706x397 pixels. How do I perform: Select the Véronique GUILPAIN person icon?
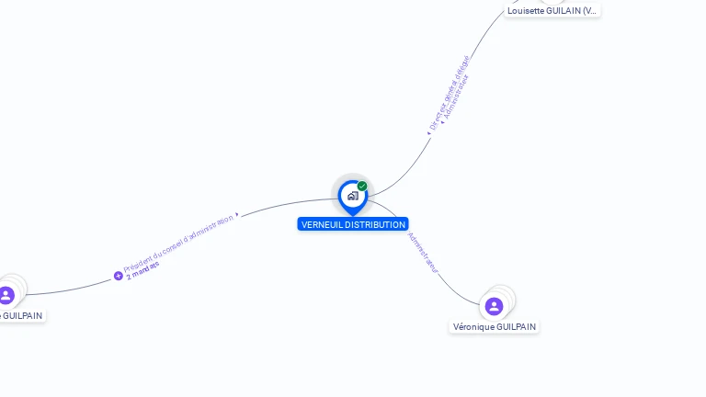[494, 307]
